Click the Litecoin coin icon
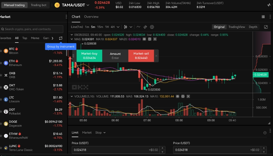The image size is (273, 156). [x=6, y=100]
